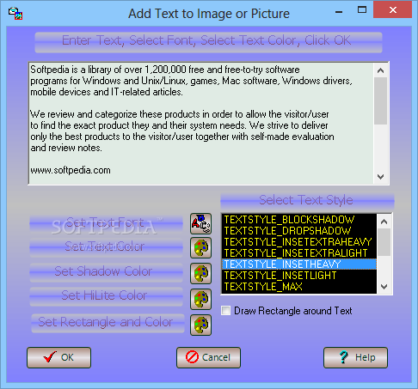Click the Set Rectangle and Color button
This screenshot has width=418, height=389.
click(x=108, y=323)
